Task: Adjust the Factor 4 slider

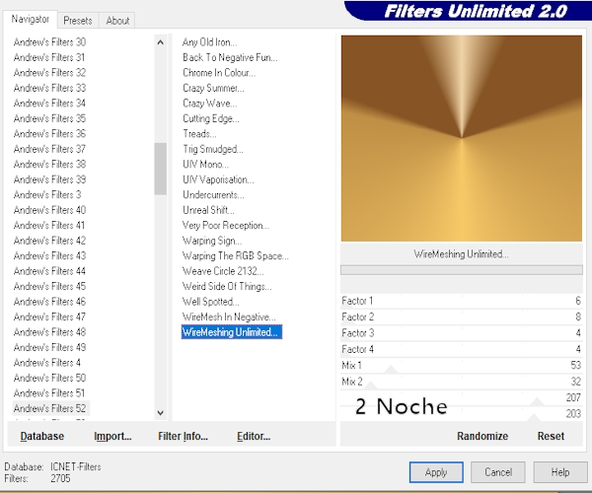Action: pos(462,350)
